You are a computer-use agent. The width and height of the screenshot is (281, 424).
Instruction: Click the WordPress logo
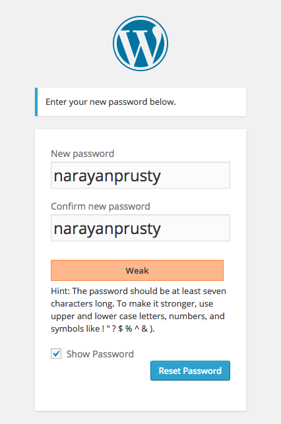[140, 44]
